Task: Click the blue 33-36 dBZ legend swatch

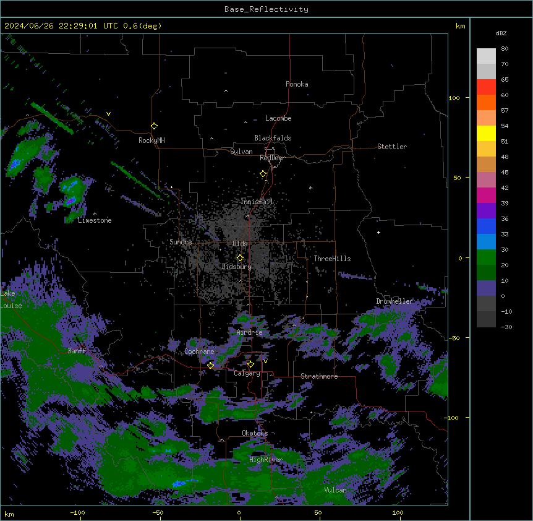Action: pyautogui.click(x=486, y=226)
